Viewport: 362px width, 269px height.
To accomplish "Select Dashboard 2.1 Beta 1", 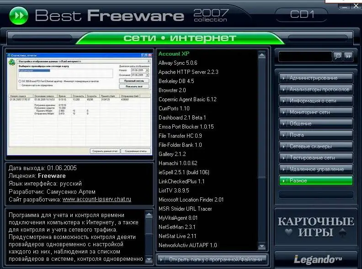I will pyautogui.click(x=182, y=118).
